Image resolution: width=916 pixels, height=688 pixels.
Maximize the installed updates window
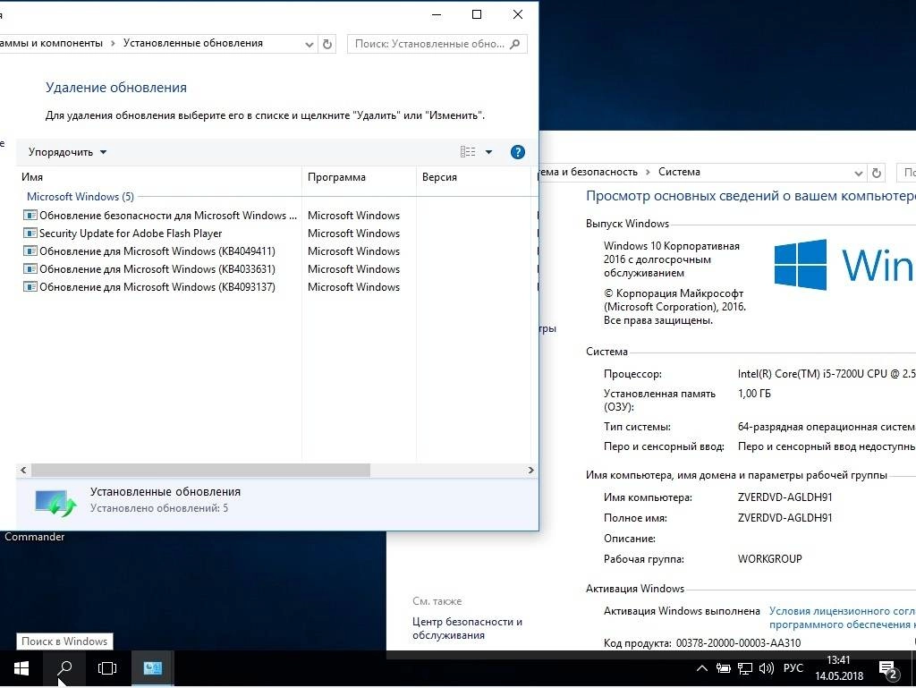[477, 14]
